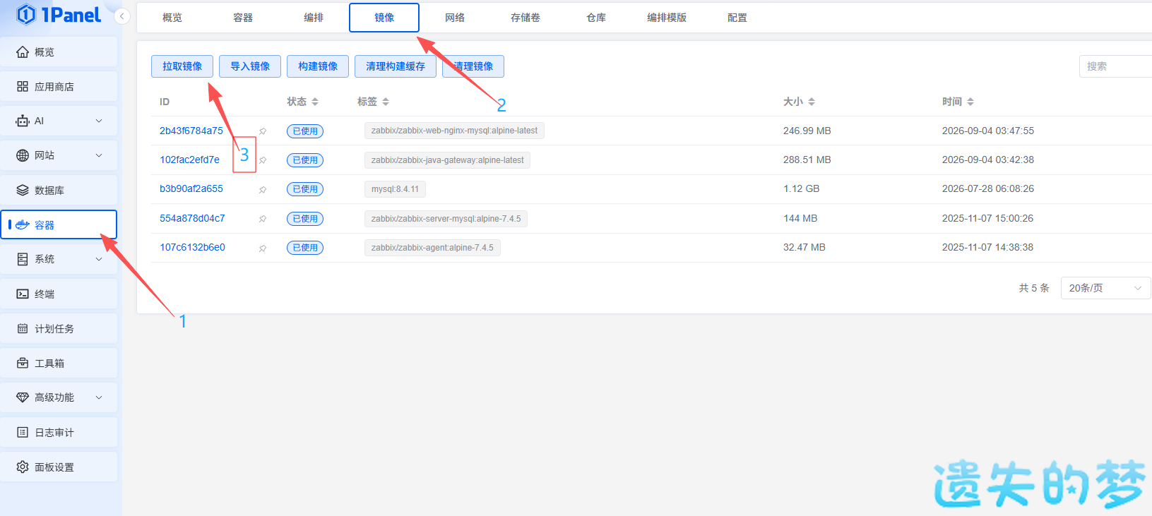Screen dimensions: 1152x516
Task: Open image ID b3b90af2a655 link
Action: (191, 188)
